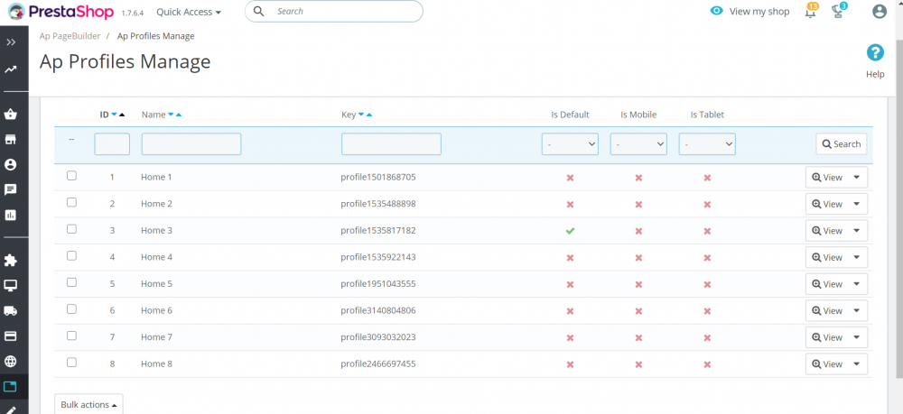Focus the Key filter field
The image size is (903, 414).
(x=392, y=144)
